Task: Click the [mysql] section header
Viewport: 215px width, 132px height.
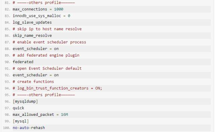Action: [x=21, y=121]
